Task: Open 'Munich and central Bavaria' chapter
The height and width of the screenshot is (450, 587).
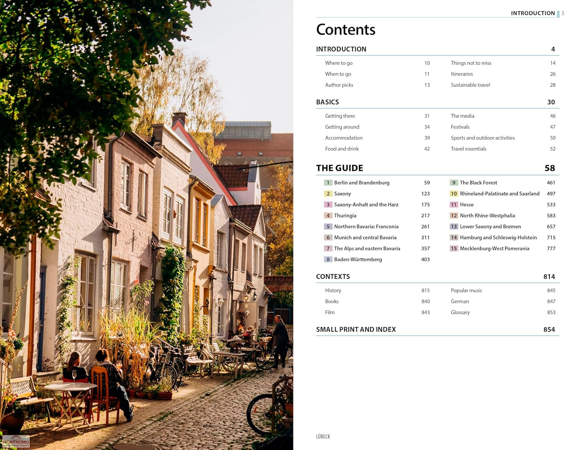Action: click(x=365, y=237)
